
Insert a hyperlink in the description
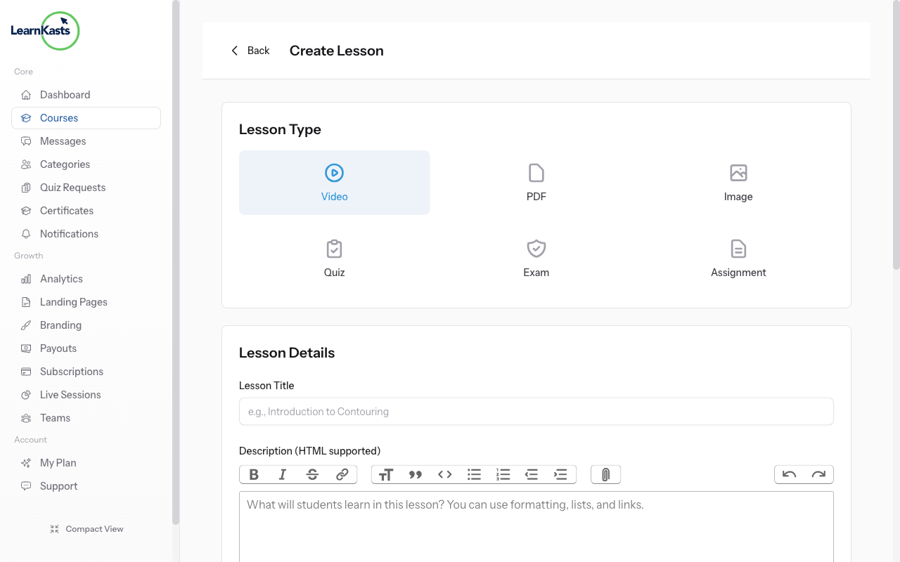pyautogui.click(x=342, y=474)
